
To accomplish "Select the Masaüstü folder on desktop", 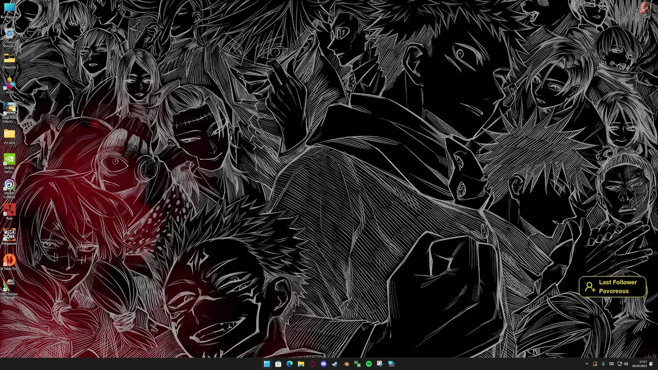I will (9, 61).
